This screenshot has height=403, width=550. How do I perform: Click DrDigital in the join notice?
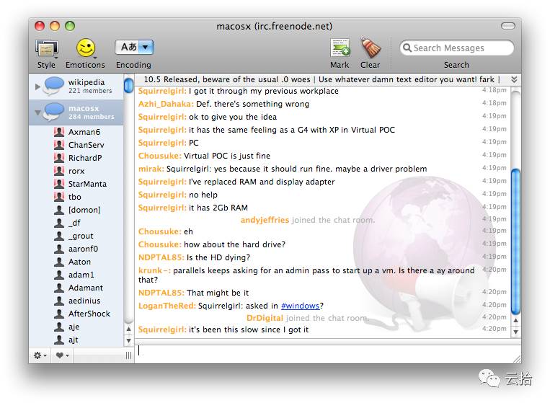coord(265,318)
